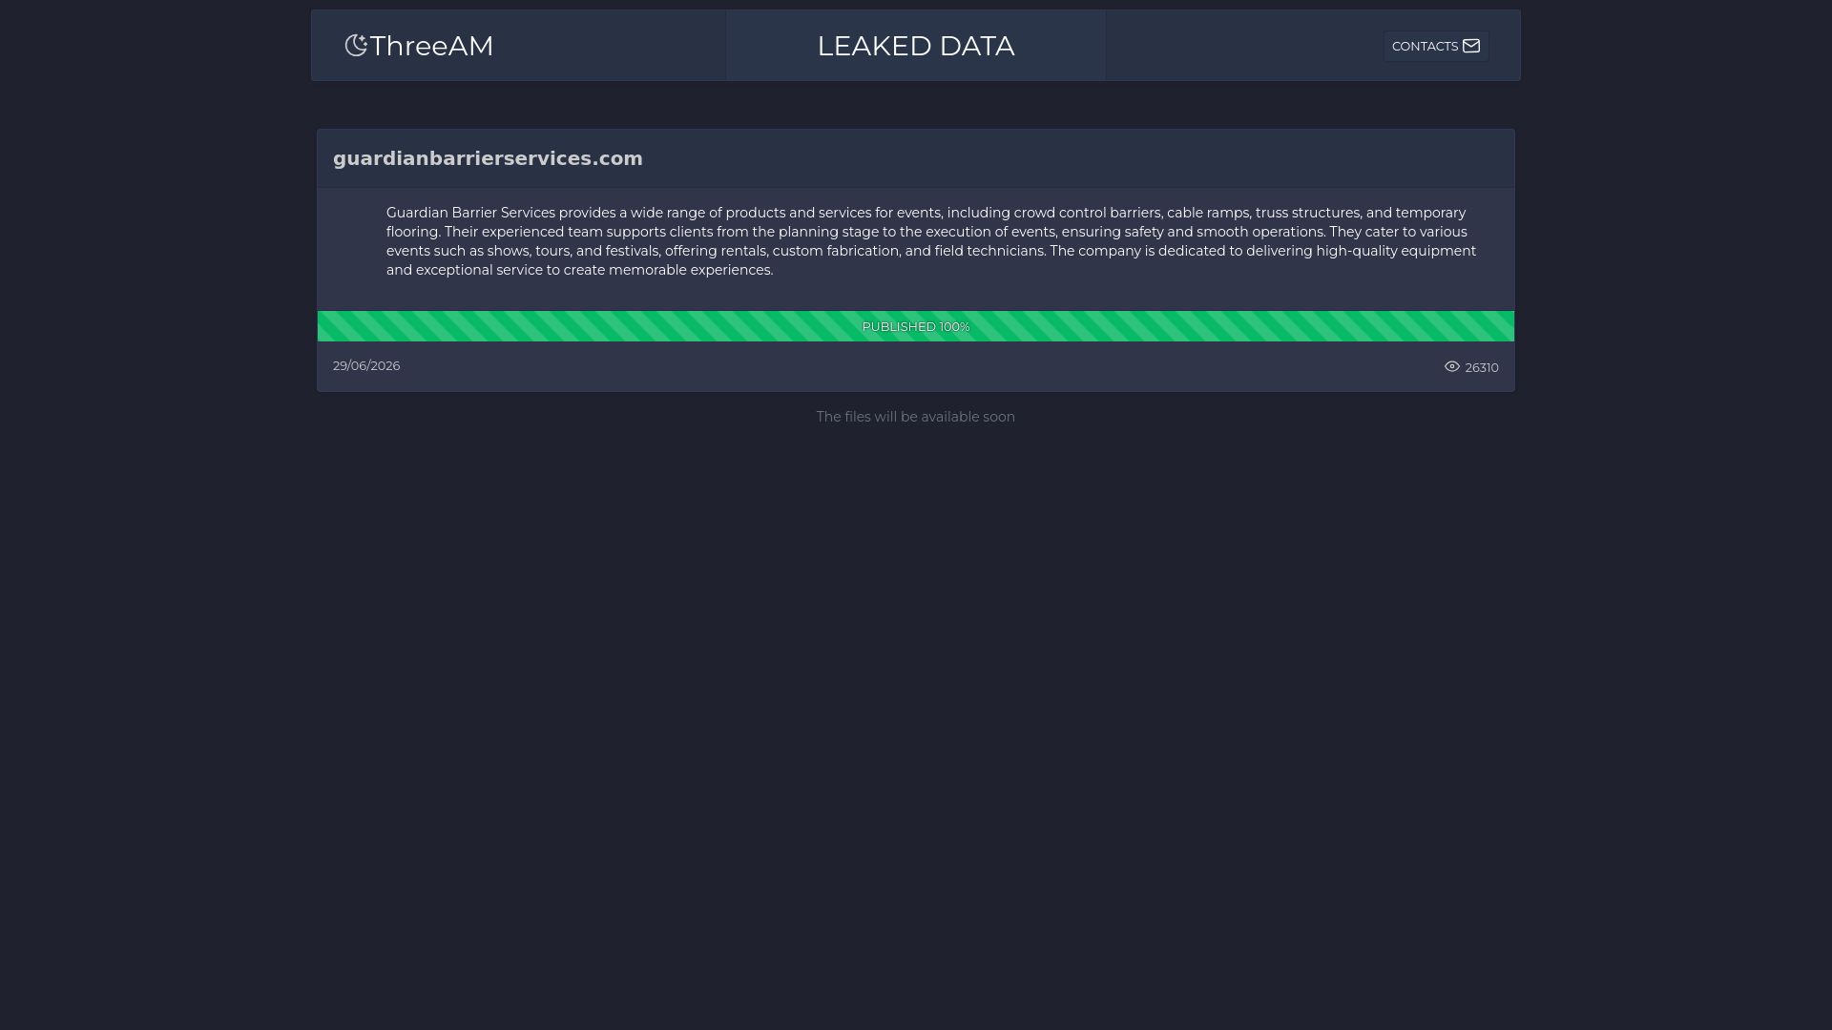The width and height of the screenshot is (1832, 1030).
Task: Click the envelope icon in CONTACTS
Action: coord(1471,46)
